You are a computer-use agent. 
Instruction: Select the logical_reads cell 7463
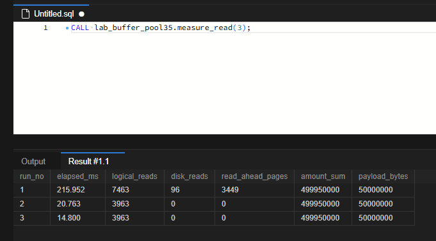(134, 190)
